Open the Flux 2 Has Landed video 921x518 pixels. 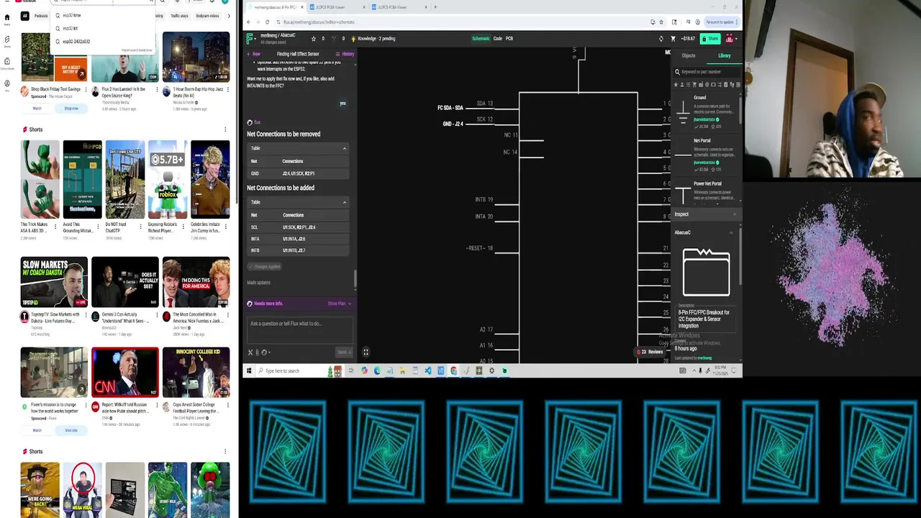coord(124,69)
